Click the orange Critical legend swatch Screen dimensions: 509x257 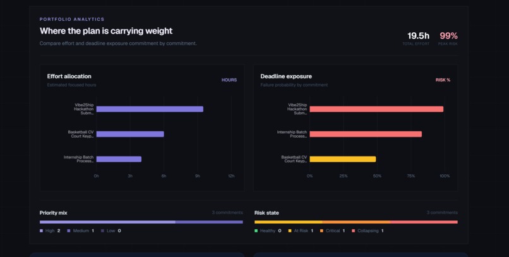tap(321, 230)
